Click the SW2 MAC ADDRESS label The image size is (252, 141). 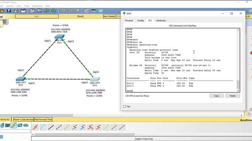coord(20,90)
